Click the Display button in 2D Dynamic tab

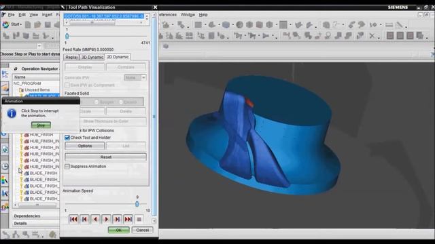84,67
